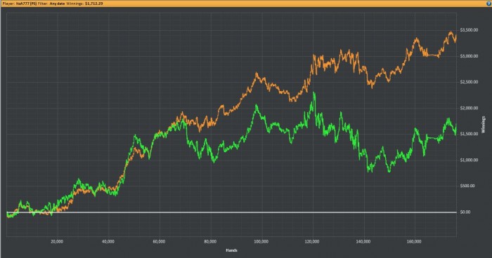Viewport: 492px width, 258px height.
Task: Click the '100,000' x-axis label
Action: click(261, 242)
